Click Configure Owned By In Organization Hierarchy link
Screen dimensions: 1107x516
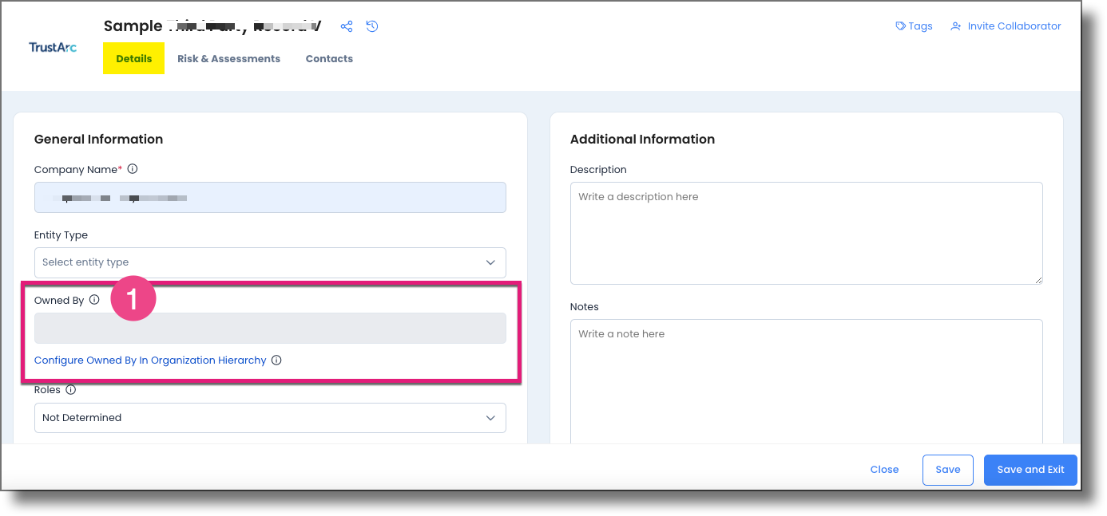[x=150, y=360]
